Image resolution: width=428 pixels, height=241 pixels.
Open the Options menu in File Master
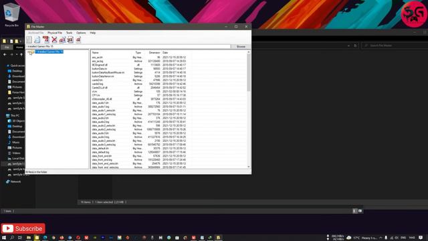[x=81, y=33]
